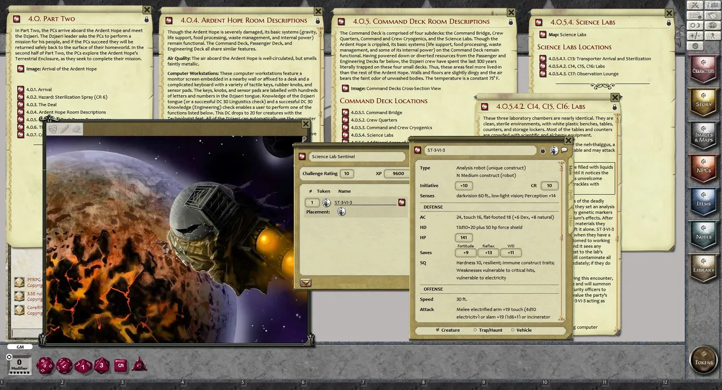Viewport: 722px width, 390px height.
Task: Select the pencil drawing tool in image window
Action: point(64,129)
